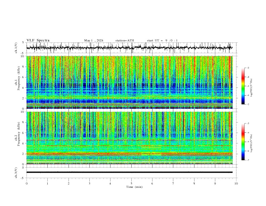Screen dimensions: 266x206
Task: Click the ch.1 spectrogram color scale bar
Action: coord(243,86)
